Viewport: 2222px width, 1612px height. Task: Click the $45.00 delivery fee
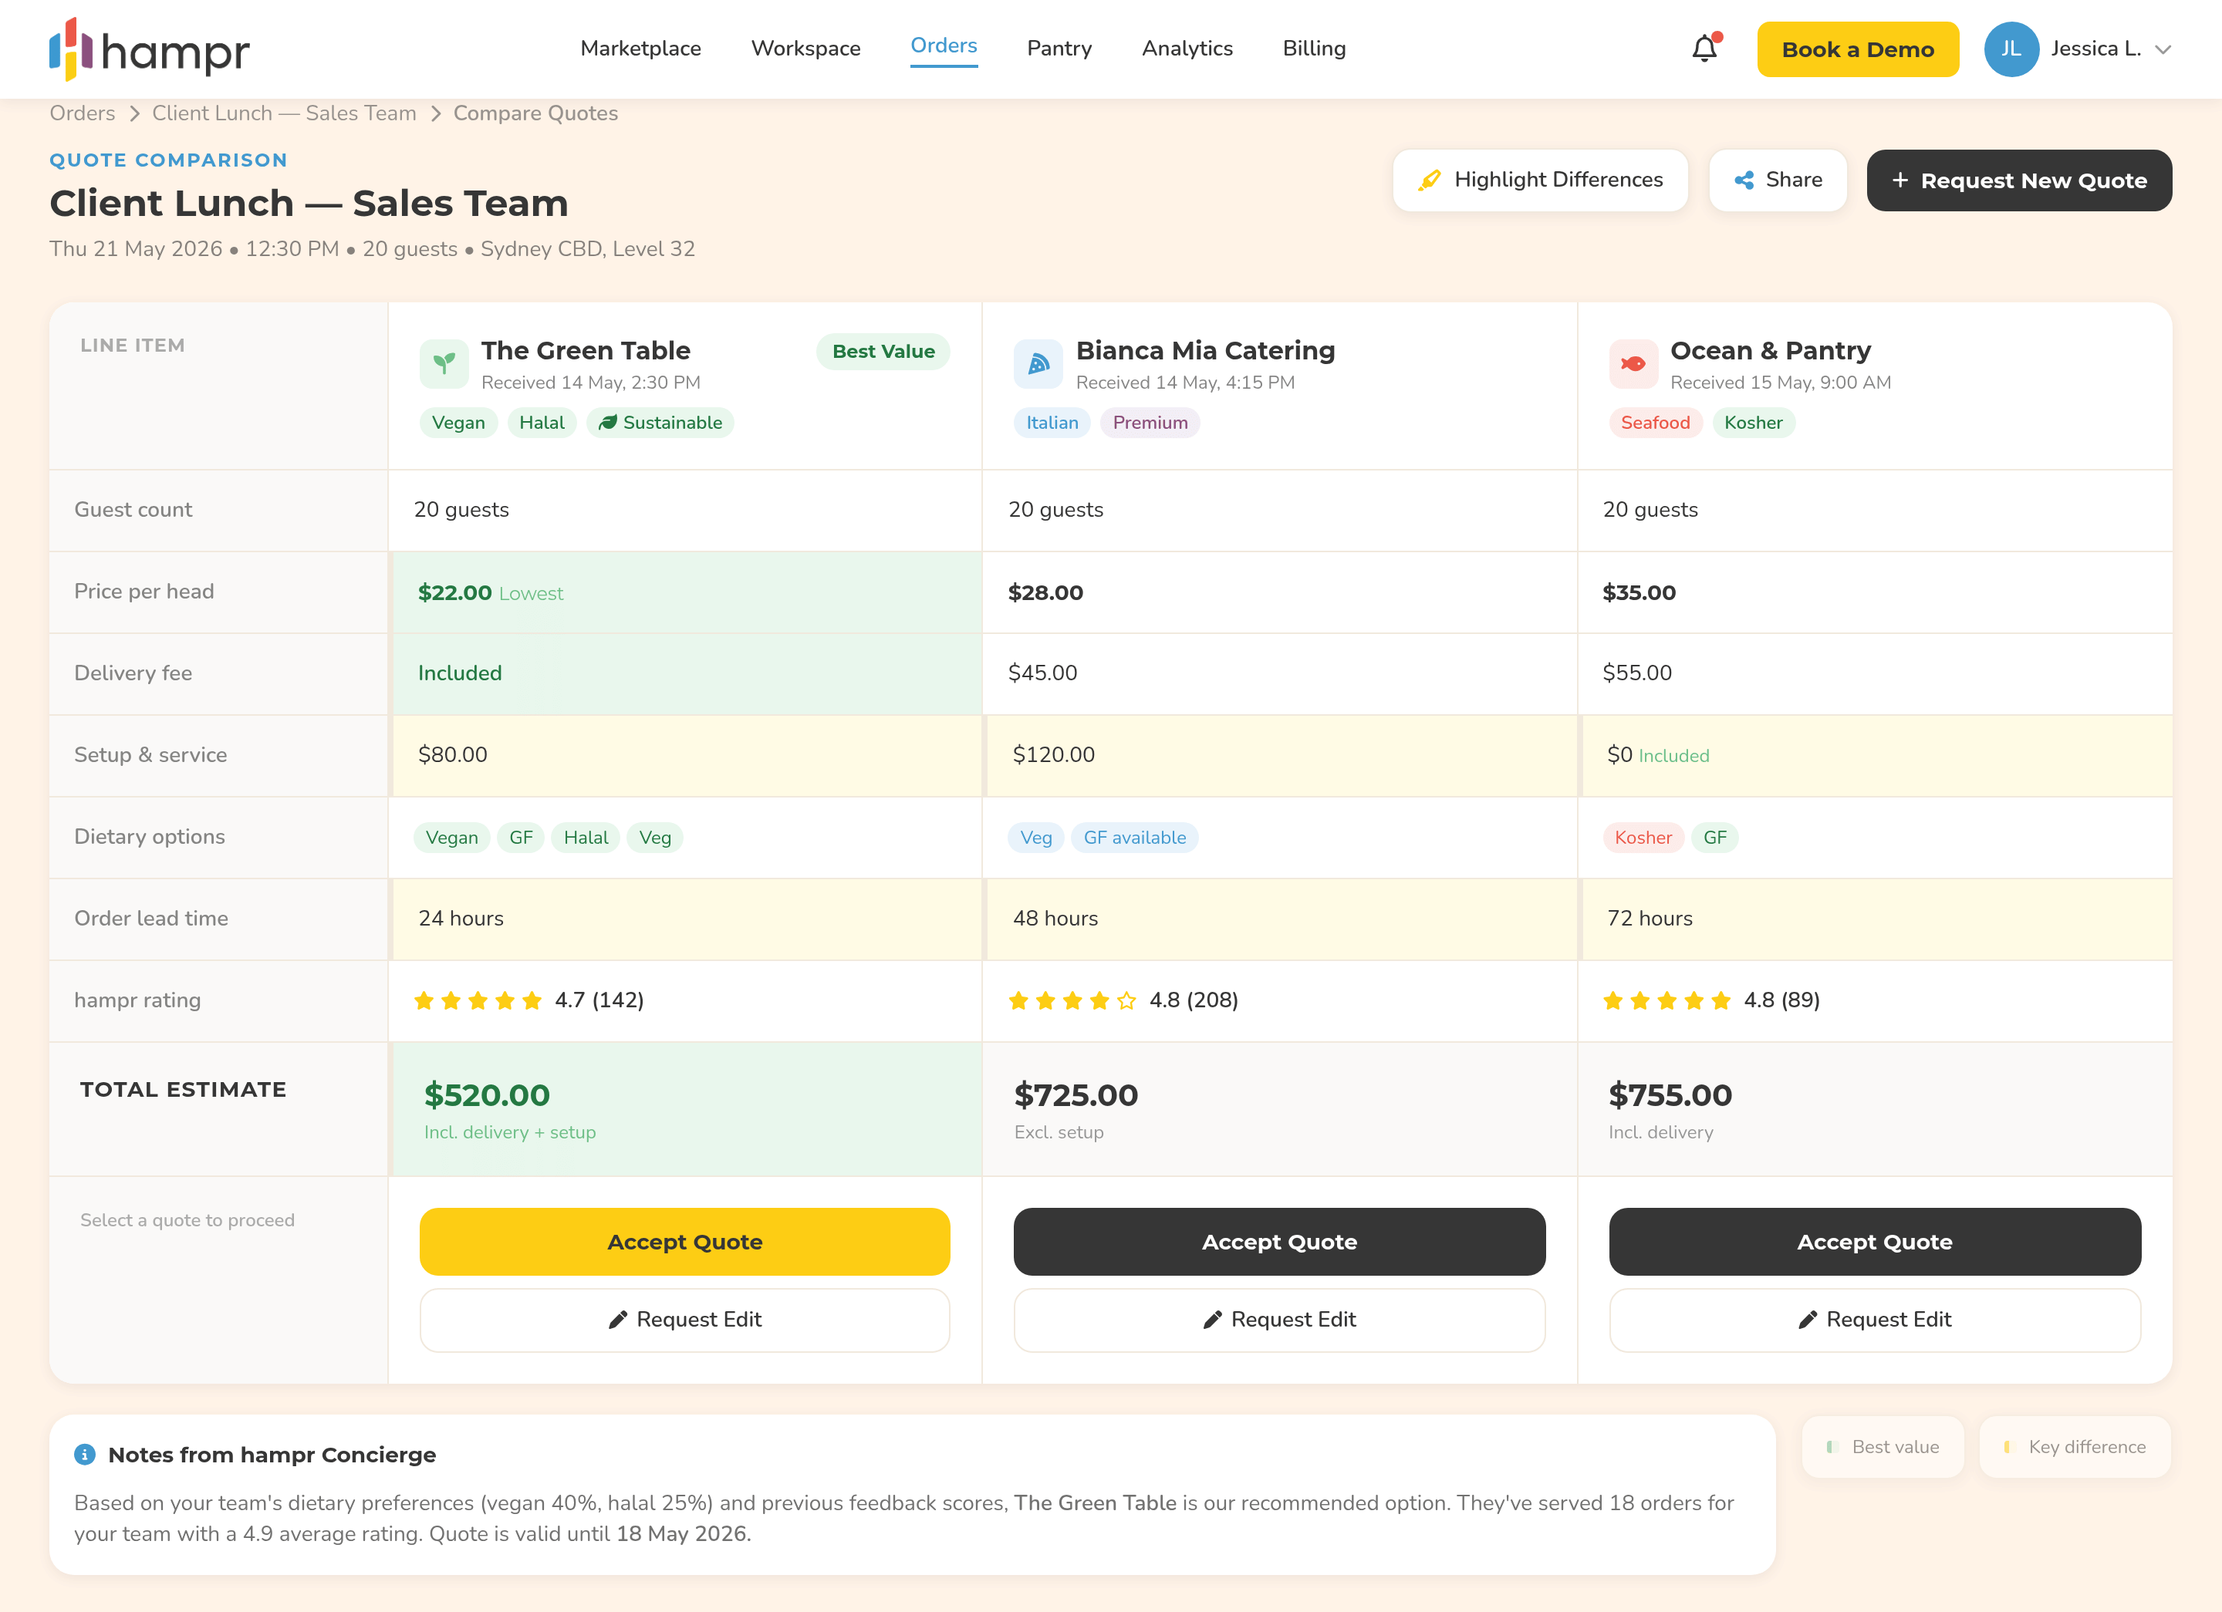(x=1042, y=673)
